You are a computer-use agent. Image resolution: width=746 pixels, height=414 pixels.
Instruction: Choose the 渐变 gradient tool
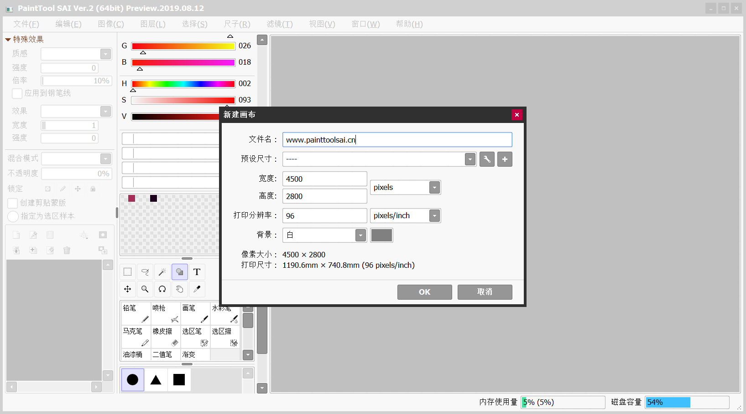(x=195, y=354)
